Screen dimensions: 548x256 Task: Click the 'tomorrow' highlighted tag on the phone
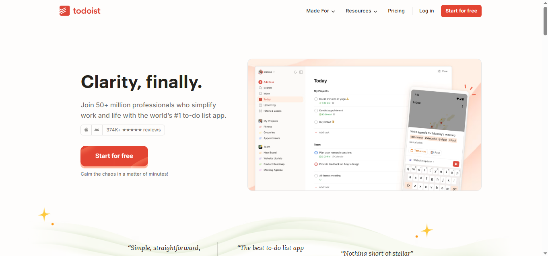coord(416,137)
